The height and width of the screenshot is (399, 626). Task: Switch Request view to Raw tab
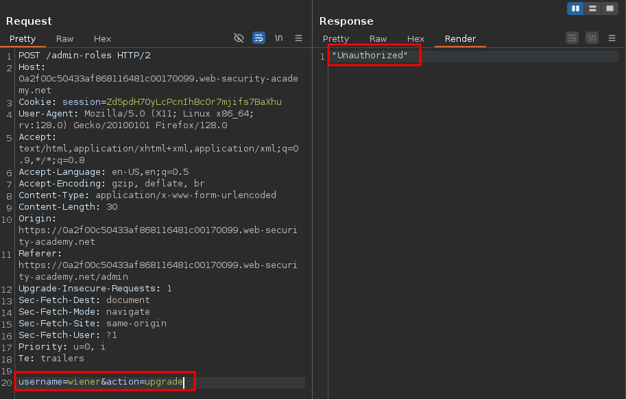tap(65, 39)
